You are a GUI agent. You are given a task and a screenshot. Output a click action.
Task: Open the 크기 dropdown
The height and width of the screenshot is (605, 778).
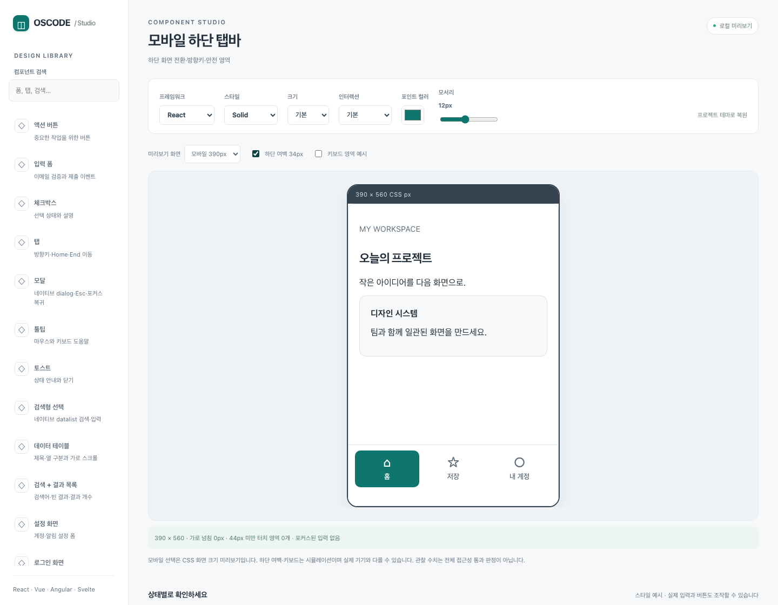point(308,115)
